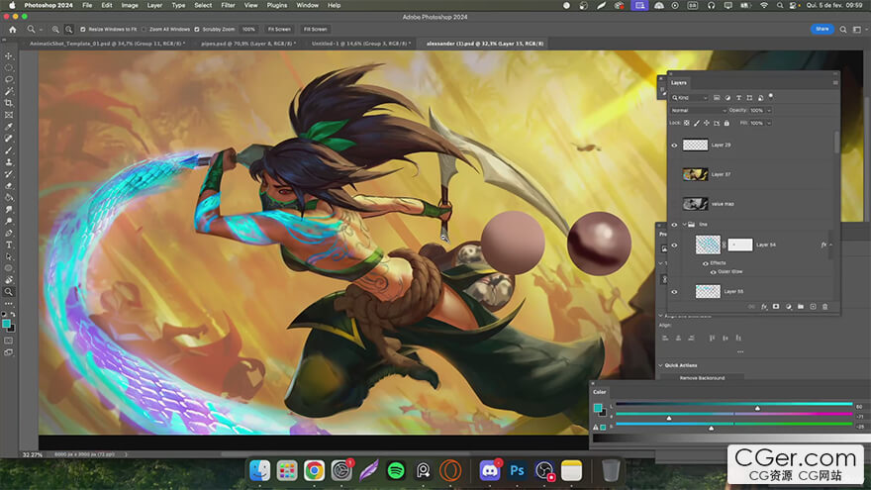
Task: Toggle the Resize Windows to Fit checkbox
Action: click(82, 30)
